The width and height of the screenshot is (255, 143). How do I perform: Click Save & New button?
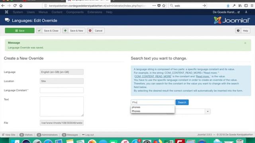[x=74, y=31]
